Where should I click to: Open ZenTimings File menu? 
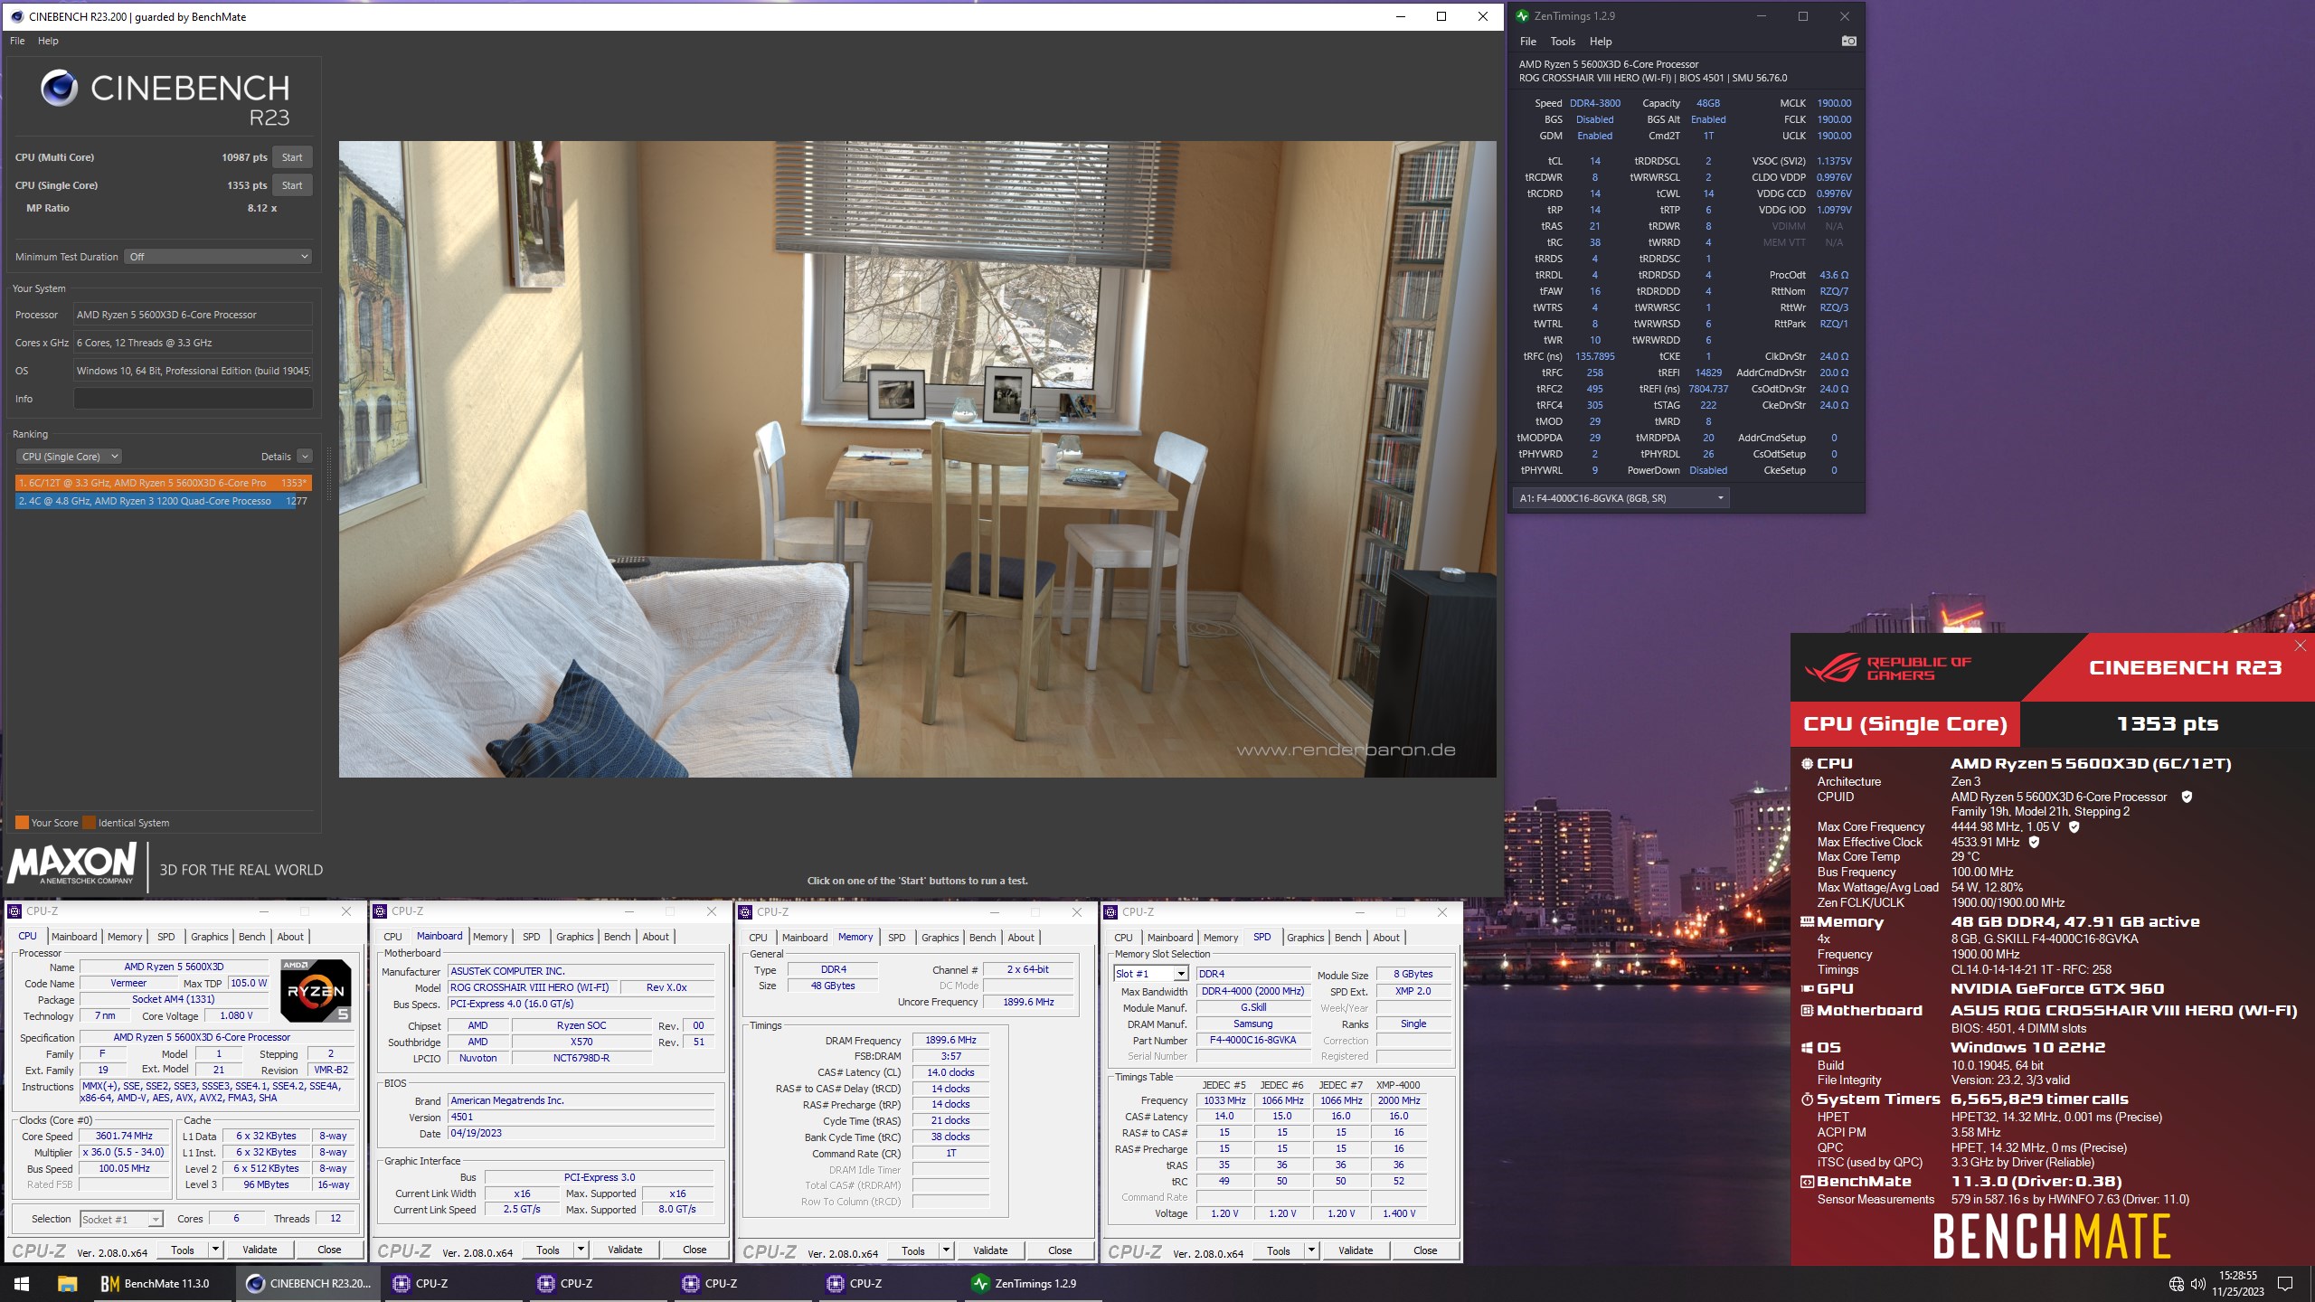(x=1528, y=42)
